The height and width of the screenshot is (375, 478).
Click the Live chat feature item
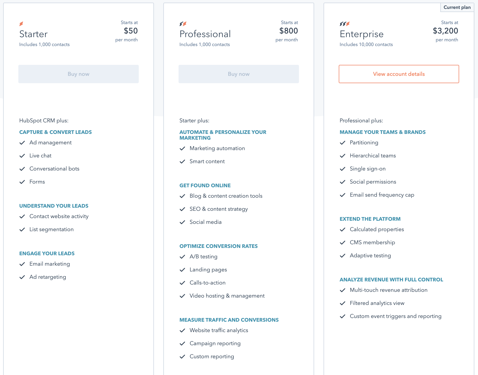pyautogui.click(x=40, y=156)
